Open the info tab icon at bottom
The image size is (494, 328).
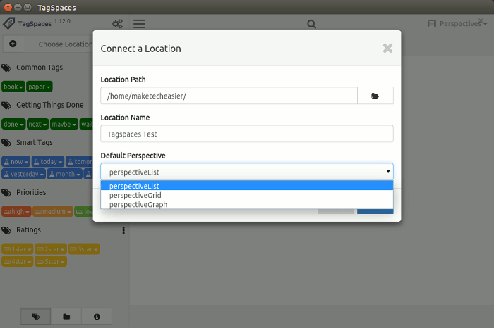(x=97, y=316)
